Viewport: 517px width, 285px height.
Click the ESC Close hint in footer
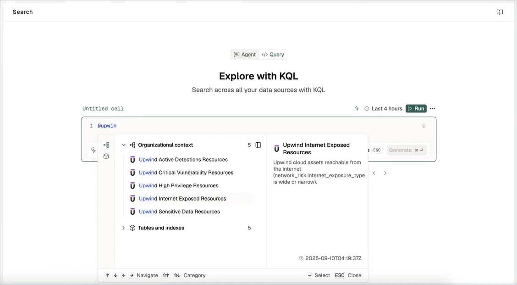(348, 275)
